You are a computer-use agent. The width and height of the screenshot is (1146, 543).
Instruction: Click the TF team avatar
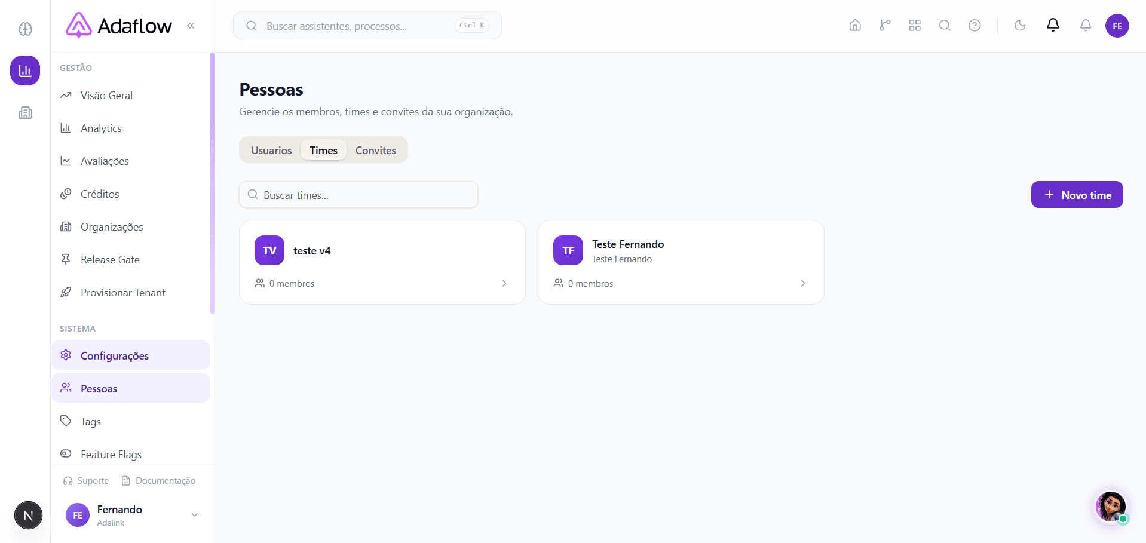568,250
